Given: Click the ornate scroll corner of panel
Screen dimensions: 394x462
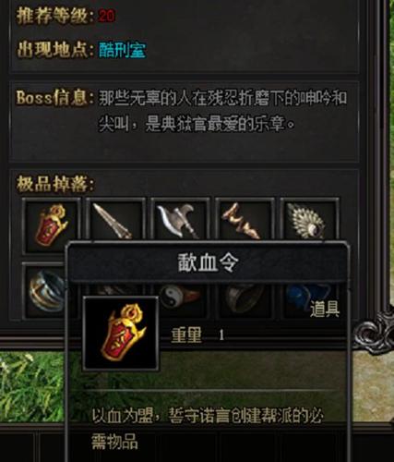Looking at the screenshot, I should point(373,334).
